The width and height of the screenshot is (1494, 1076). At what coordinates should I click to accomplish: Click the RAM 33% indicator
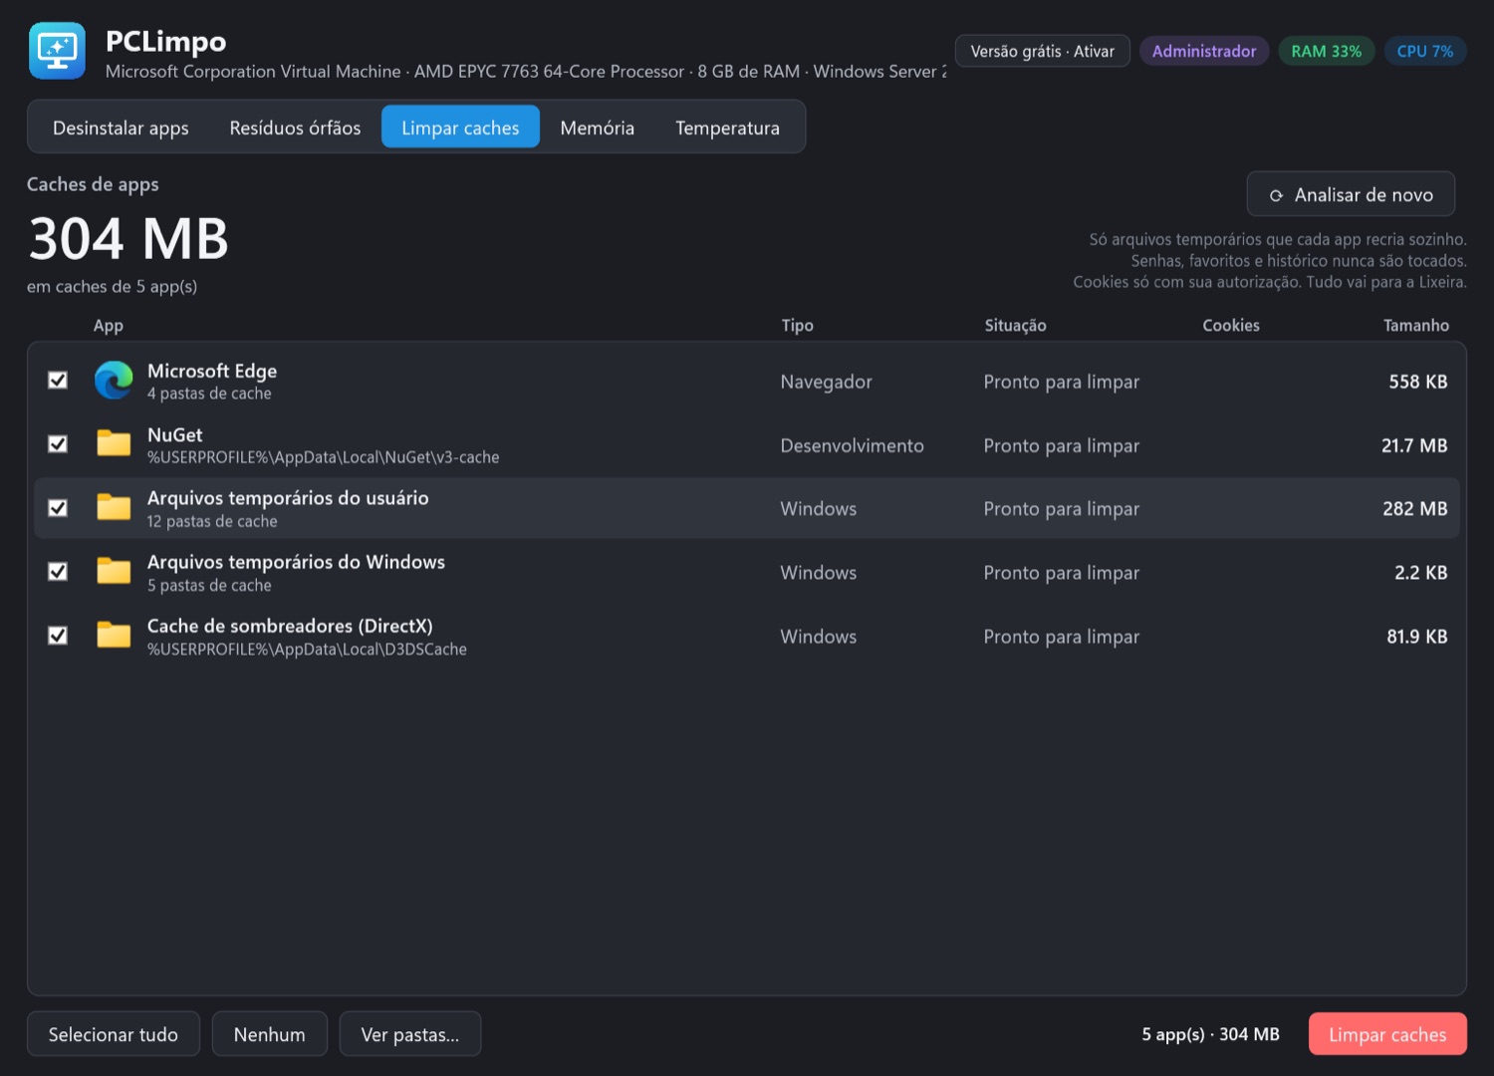pos(1326,51)
